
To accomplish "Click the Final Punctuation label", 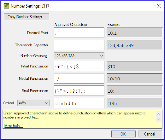I will tap(35, 91).
